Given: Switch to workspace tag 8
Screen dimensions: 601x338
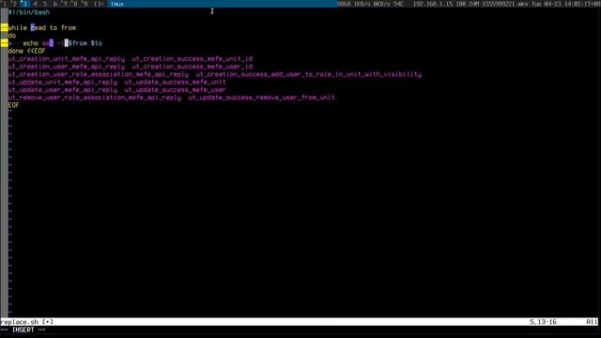Looking at the screenshot, I should click(75, 4).
